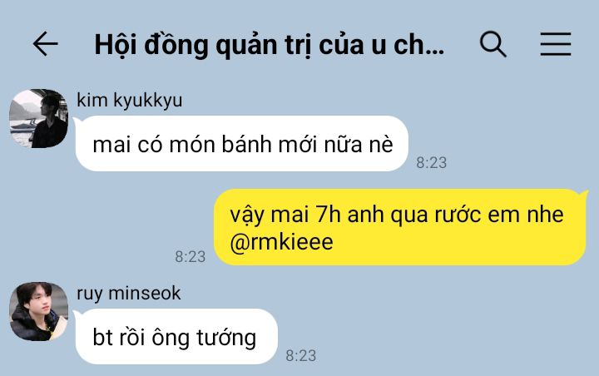Tap the name 'kim kyukkyu'
The width and height of the screenshot is (599, 376).
pos(130,100)
